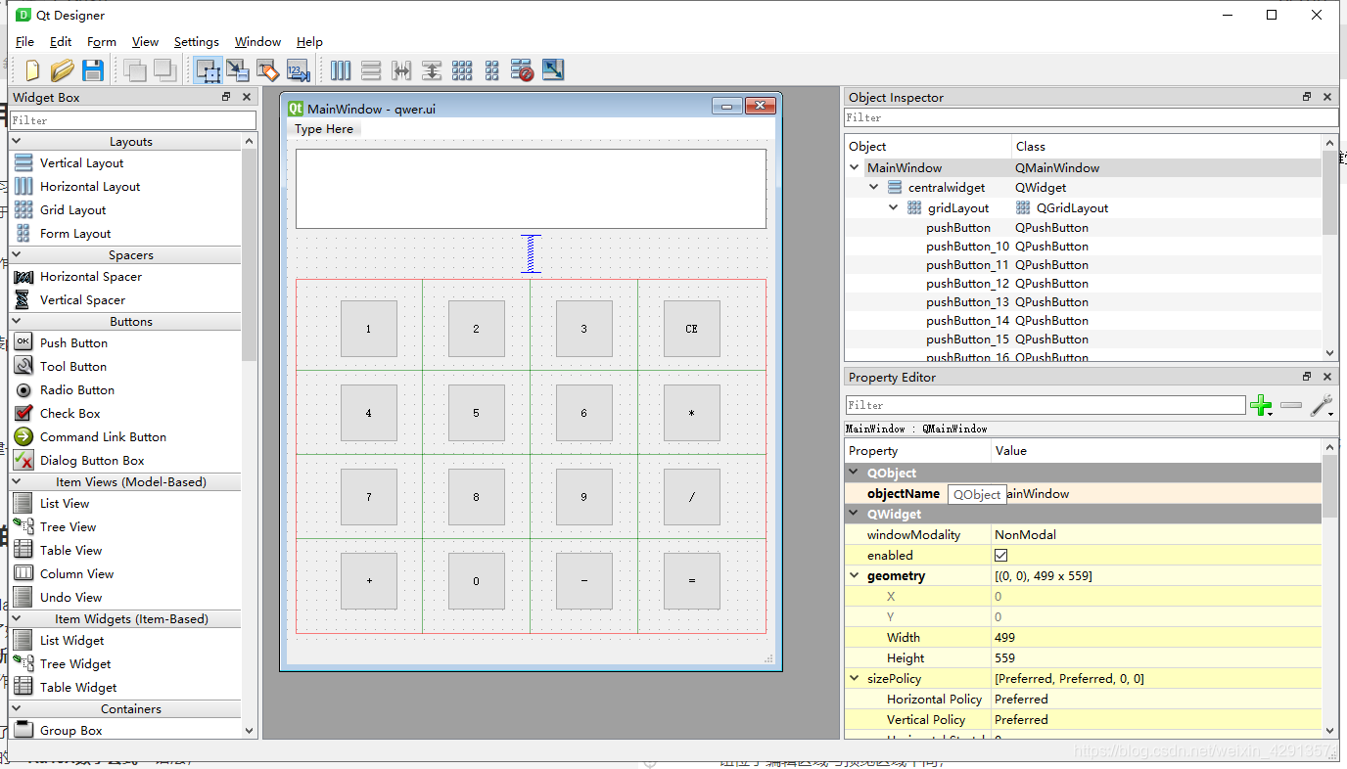
Task: Click the Adjust Size toolbar icon
Action: (553, 69)
